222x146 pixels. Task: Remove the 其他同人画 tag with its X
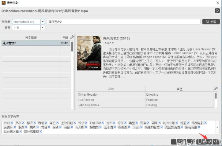point(20,132)
